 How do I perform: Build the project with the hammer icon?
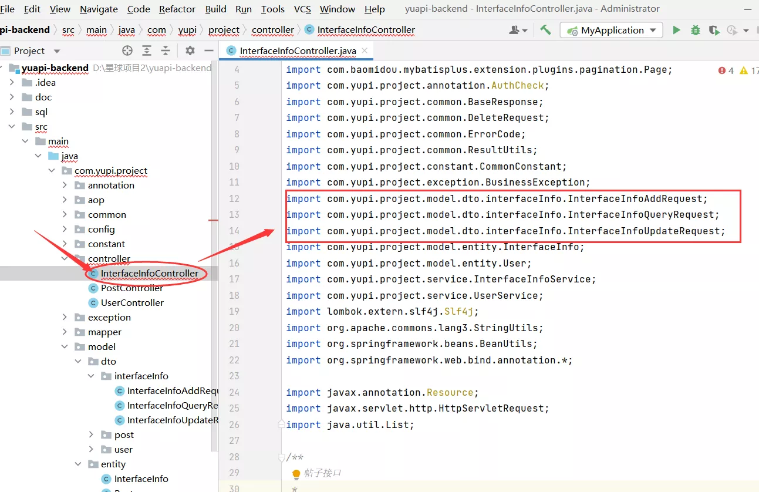coord(545,30)
